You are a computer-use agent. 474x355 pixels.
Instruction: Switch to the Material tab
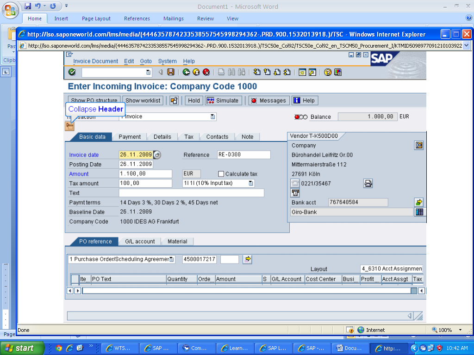[x=177, y=241]
